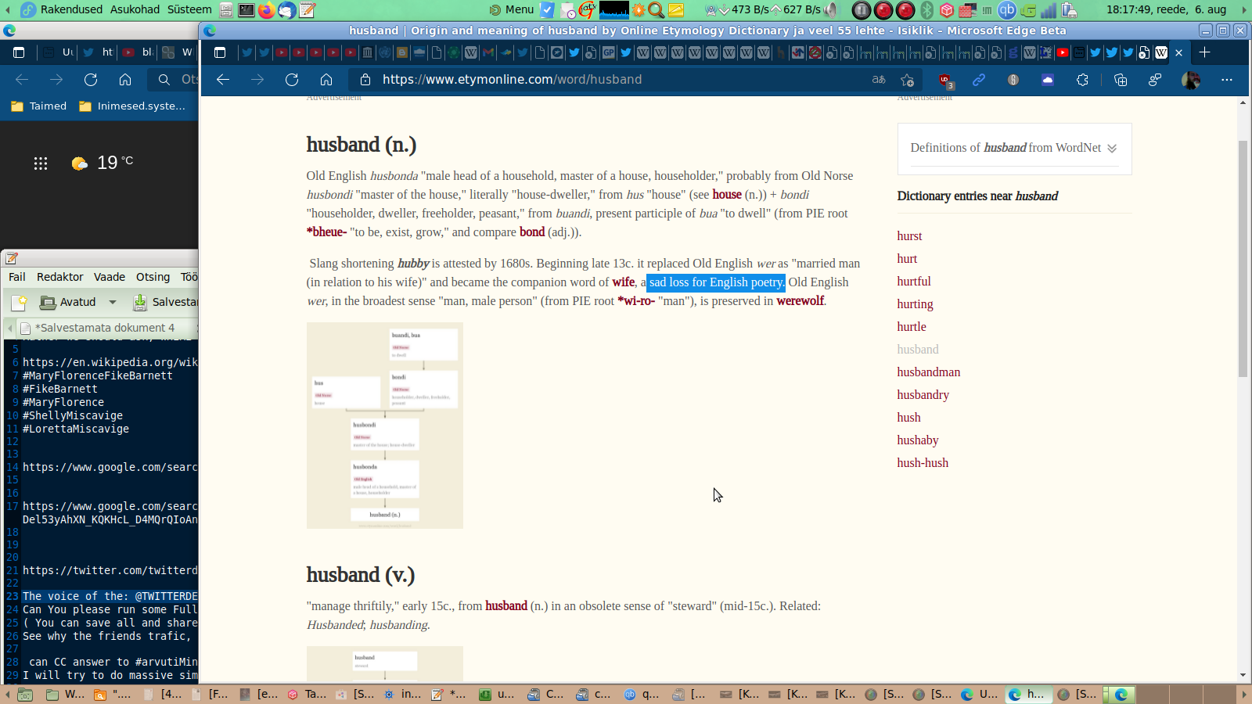Open the Fail menu in text editor
This screenshot has width=1252, height=704.
[17, 277]
